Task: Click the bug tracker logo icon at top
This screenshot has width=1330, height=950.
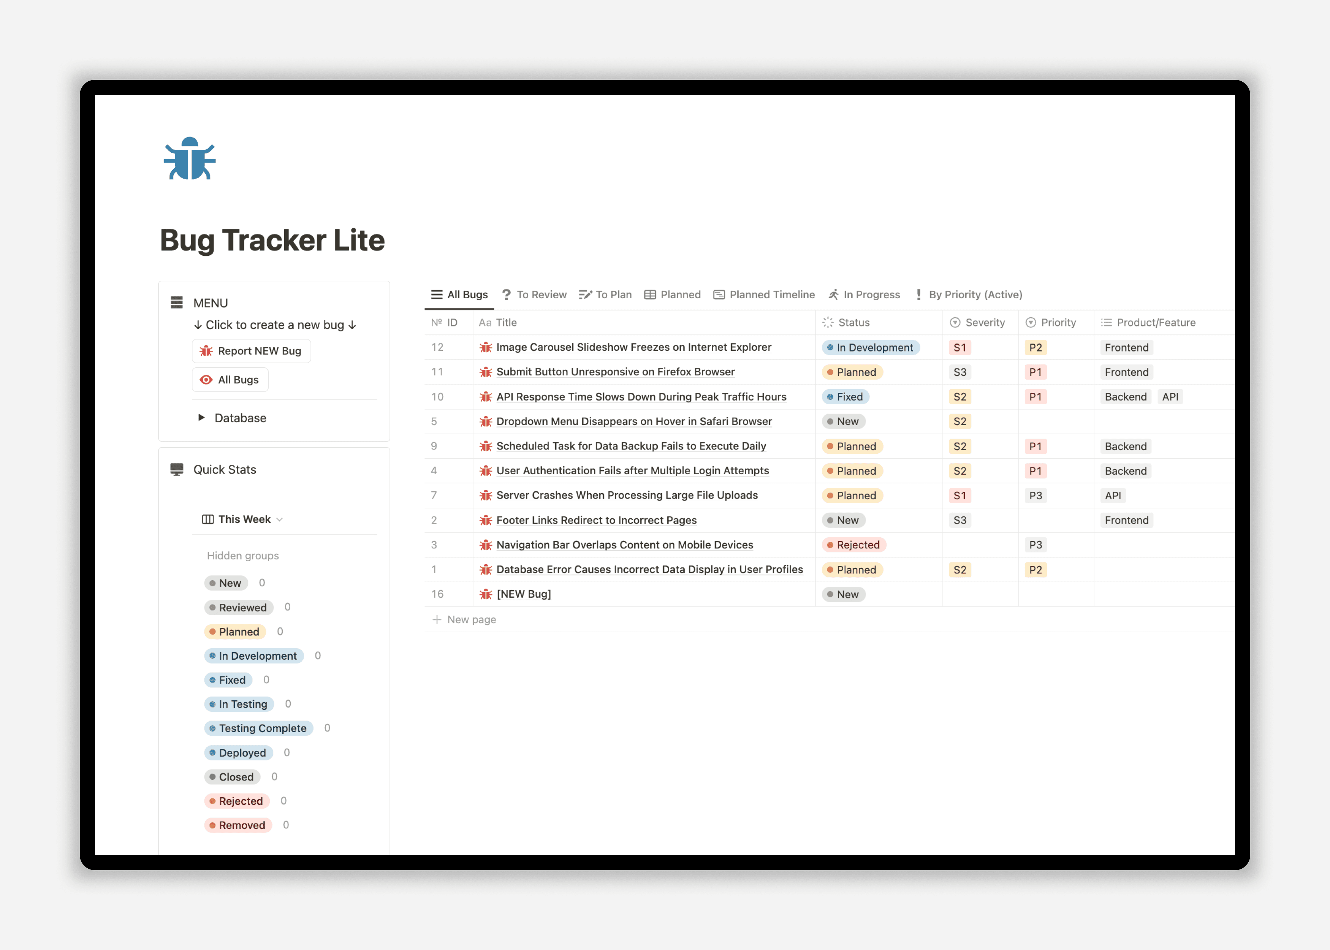Action: [190, 159]
